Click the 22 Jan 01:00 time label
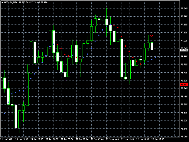The height and width of the screenshot is (142, 189). pos(52,139)
